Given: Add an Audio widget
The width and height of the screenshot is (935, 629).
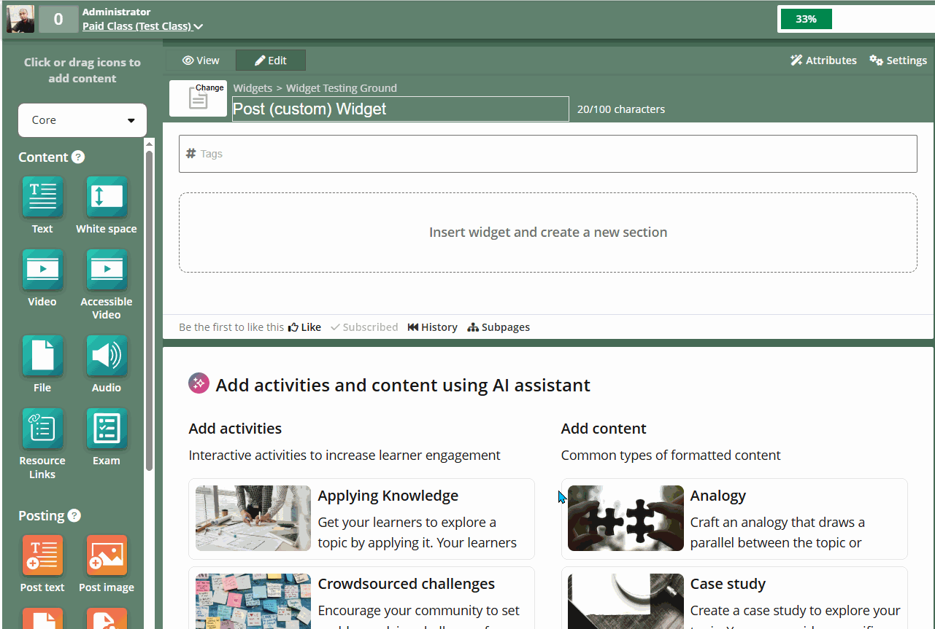Looking at the screenshot, I should (x=107, y=356).
